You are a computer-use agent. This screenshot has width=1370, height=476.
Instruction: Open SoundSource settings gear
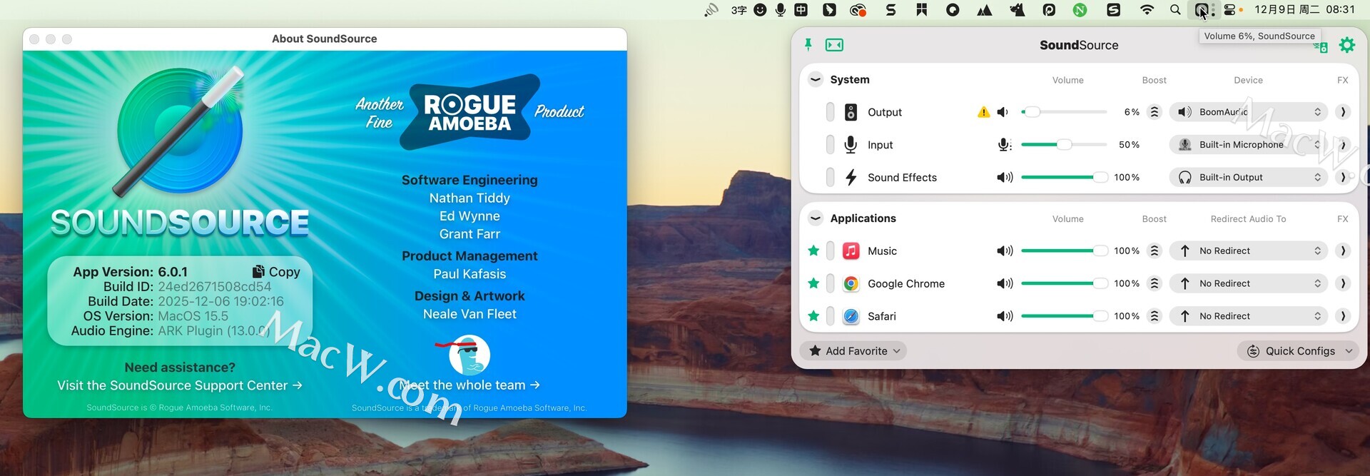1346,46
